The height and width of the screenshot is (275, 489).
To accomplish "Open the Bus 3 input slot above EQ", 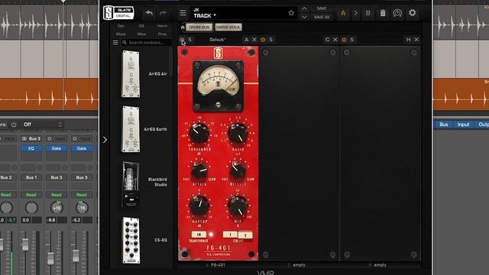I will click(x=31, y=138).
